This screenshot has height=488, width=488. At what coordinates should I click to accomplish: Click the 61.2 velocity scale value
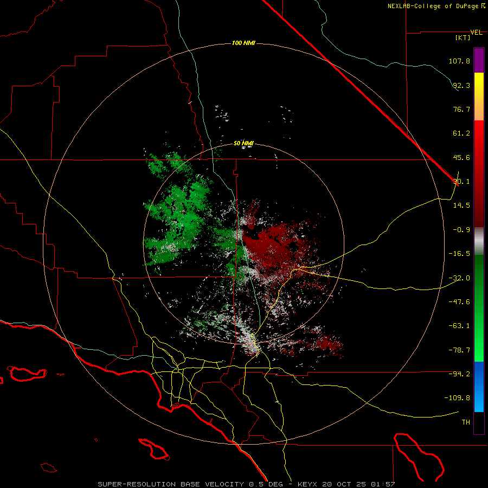461,133
